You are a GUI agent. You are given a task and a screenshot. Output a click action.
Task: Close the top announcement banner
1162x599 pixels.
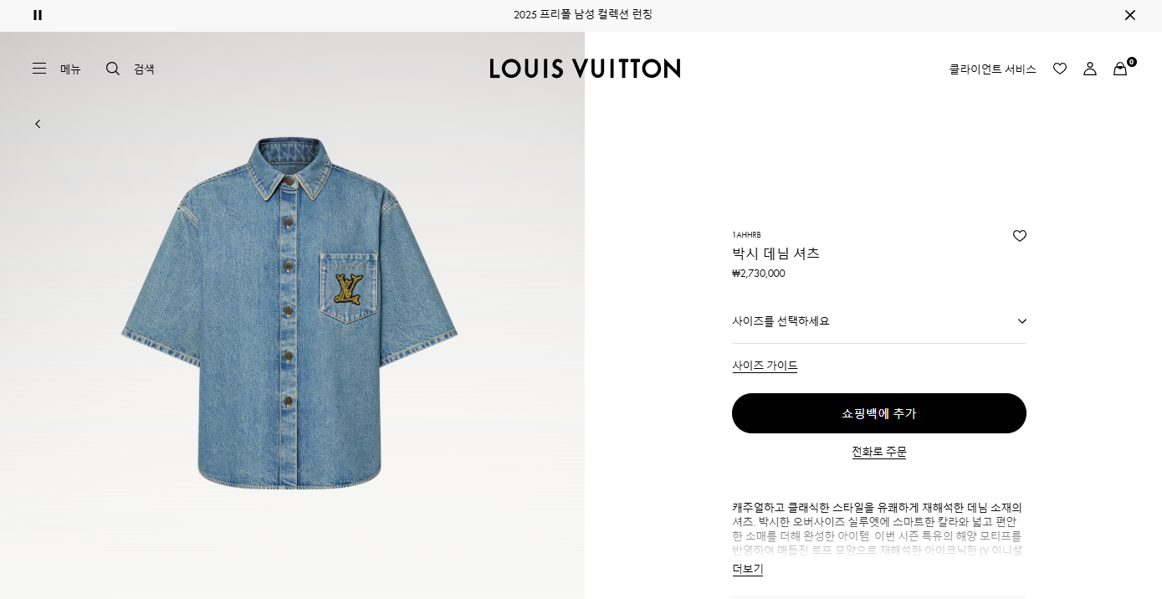tap(1130, 15)
